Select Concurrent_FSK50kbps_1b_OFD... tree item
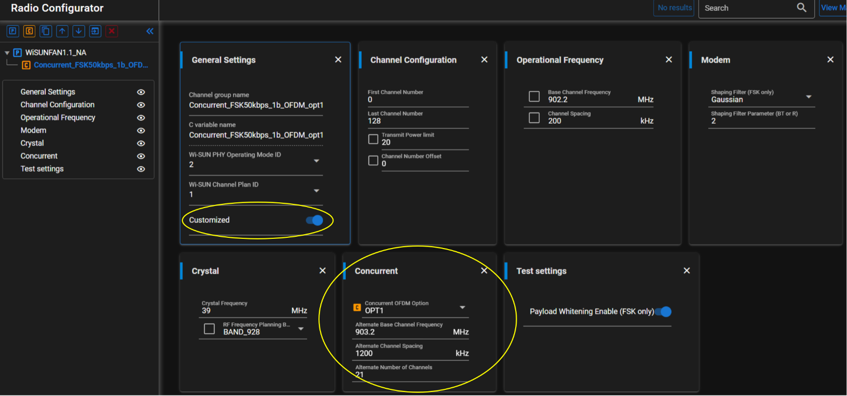Image resolution: width=847 pixels, height=396 pixels. [91, 65]
